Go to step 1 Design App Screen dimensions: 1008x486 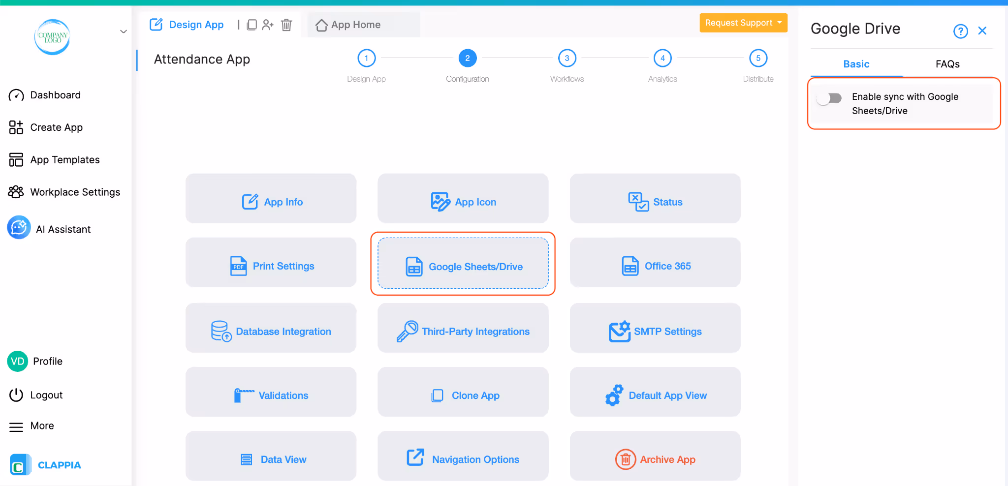tap(367, 58)
